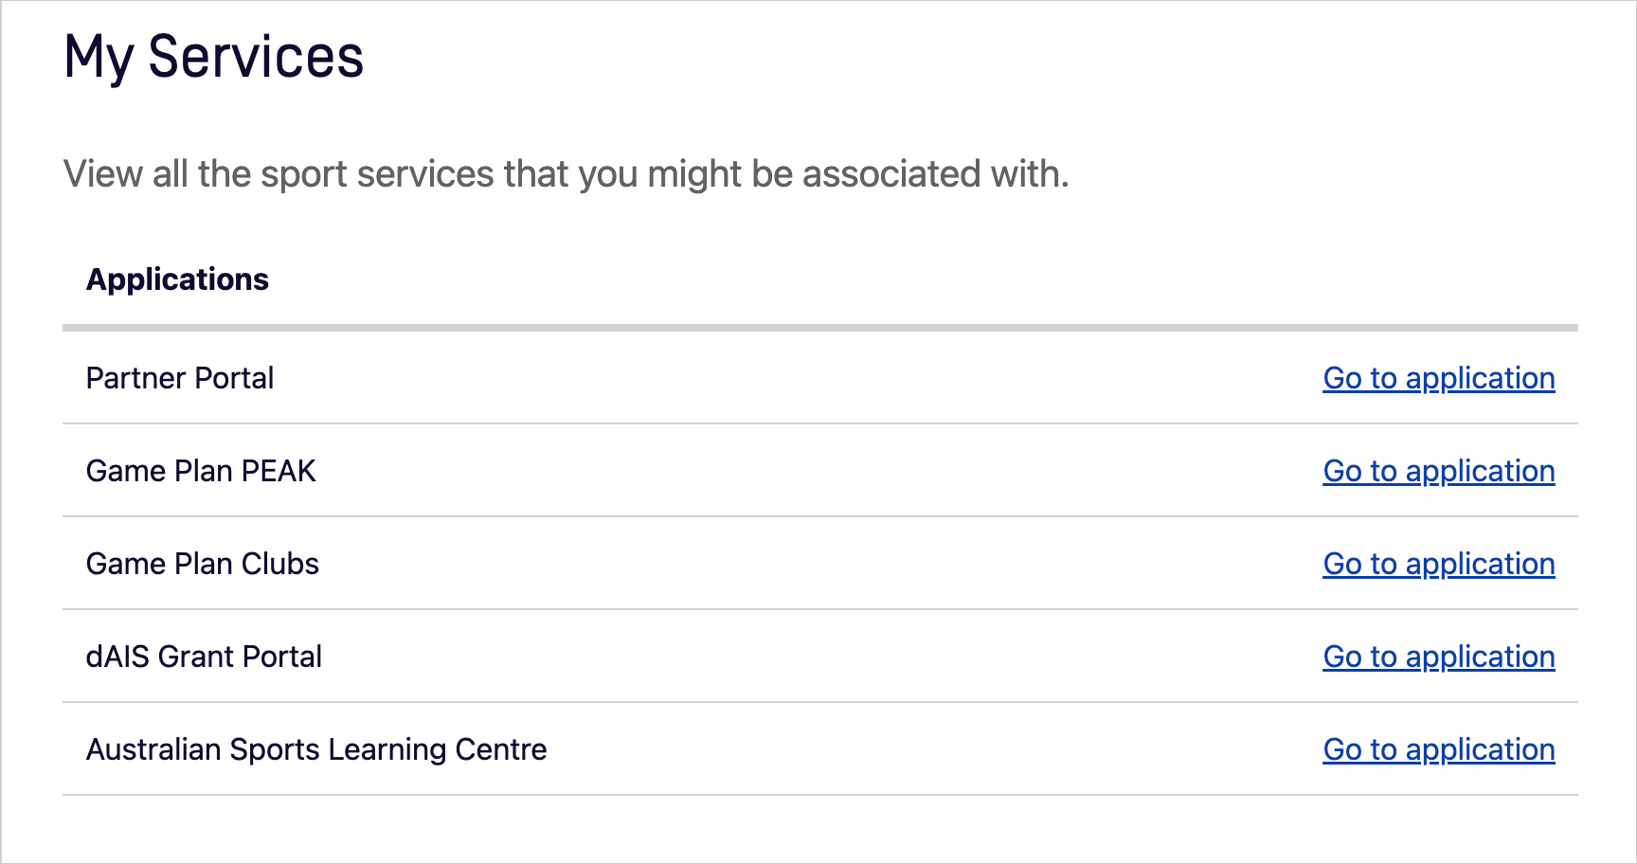
Task: Click the sport services description text
Action: 567,173
